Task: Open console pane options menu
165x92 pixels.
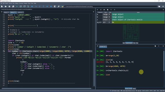Action: pos(163,46)
